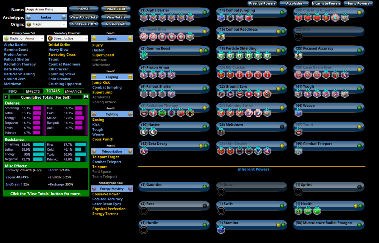Viewport: 379px width, 243px height.
Task: Select the Stamina enhancement slot icon
Action: tap(221, 230)
